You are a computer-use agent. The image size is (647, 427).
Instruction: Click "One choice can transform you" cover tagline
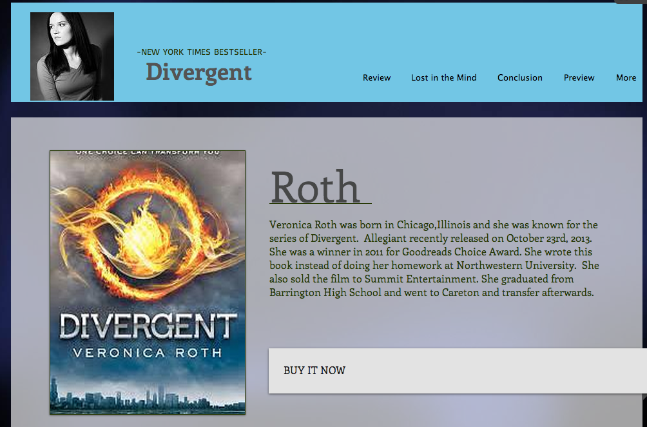148,154
